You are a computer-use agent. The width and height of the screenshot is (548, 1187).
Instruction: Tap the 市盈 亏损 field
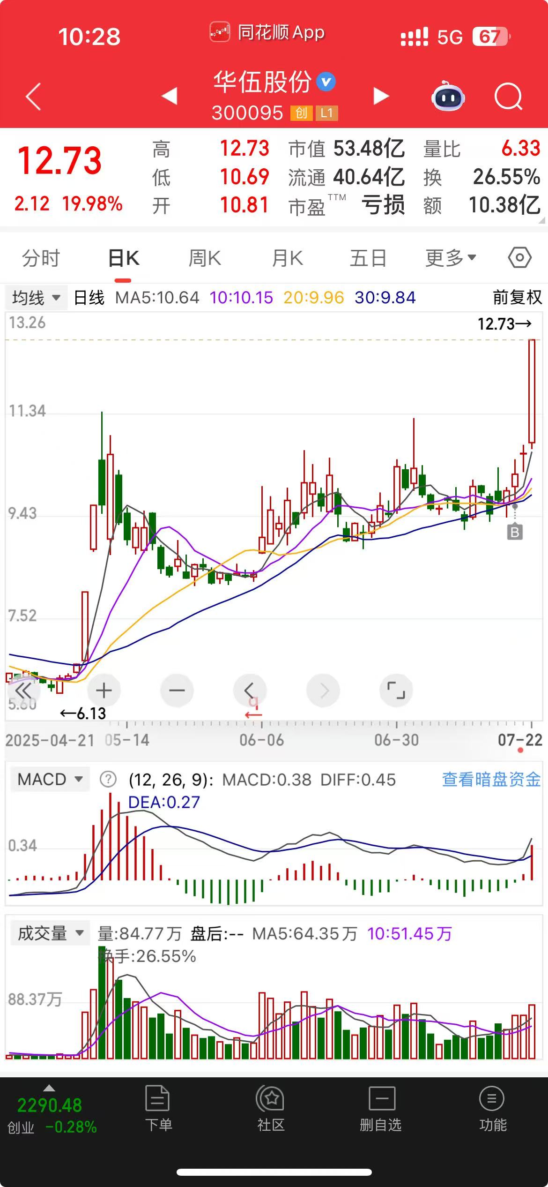click(x=347, y=205)
